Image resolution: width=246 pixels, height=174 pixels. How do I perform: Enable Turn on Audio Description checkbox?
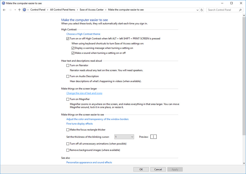(x=68, y=76)
